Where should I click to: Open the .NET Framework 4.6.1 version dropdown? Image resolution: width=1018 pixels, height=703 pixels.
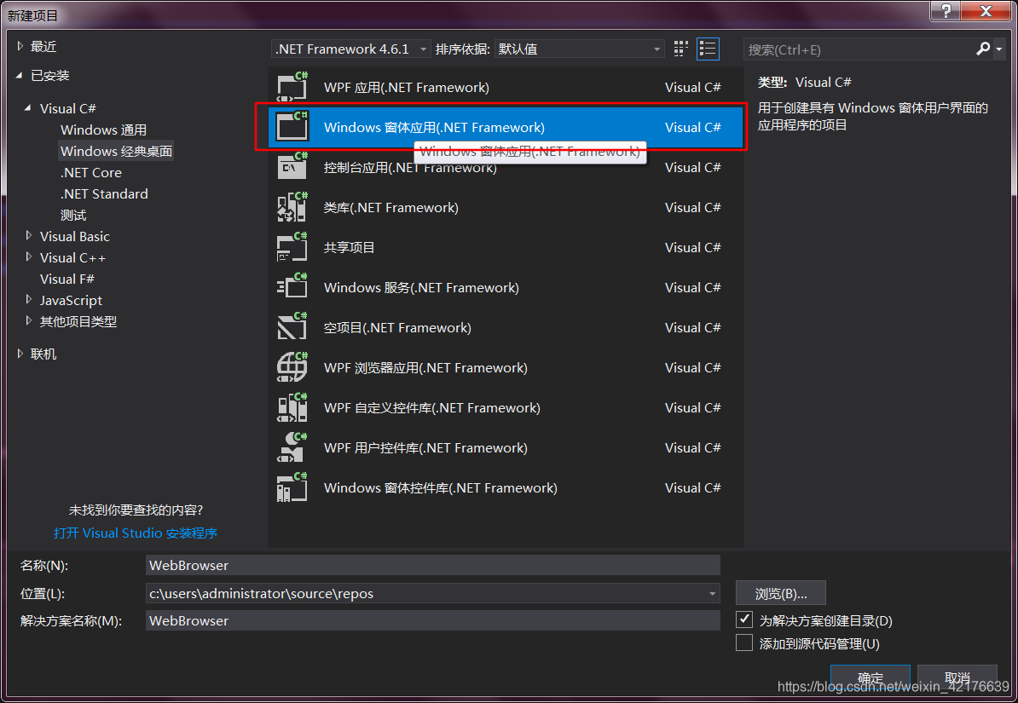(350, 49)
